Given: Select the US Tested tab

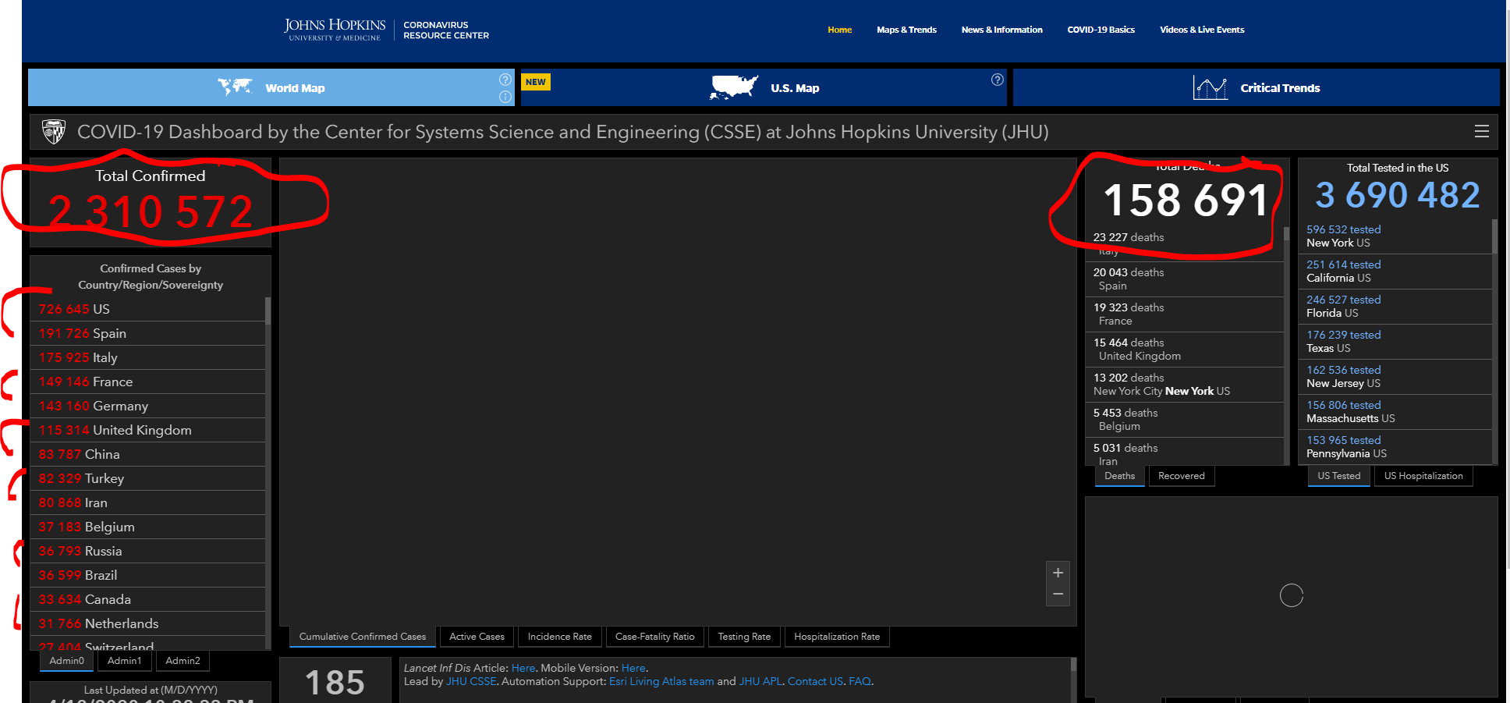Looking at the screenshot, I should point(1338,476).
